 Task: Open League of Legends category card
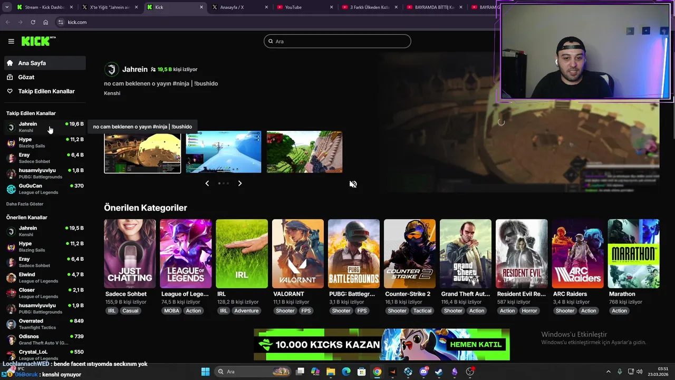pyautogui.click(x=186, y=254)
